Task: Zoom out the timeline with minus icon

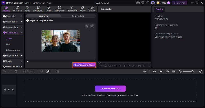Action: click(x=180, y=71)
